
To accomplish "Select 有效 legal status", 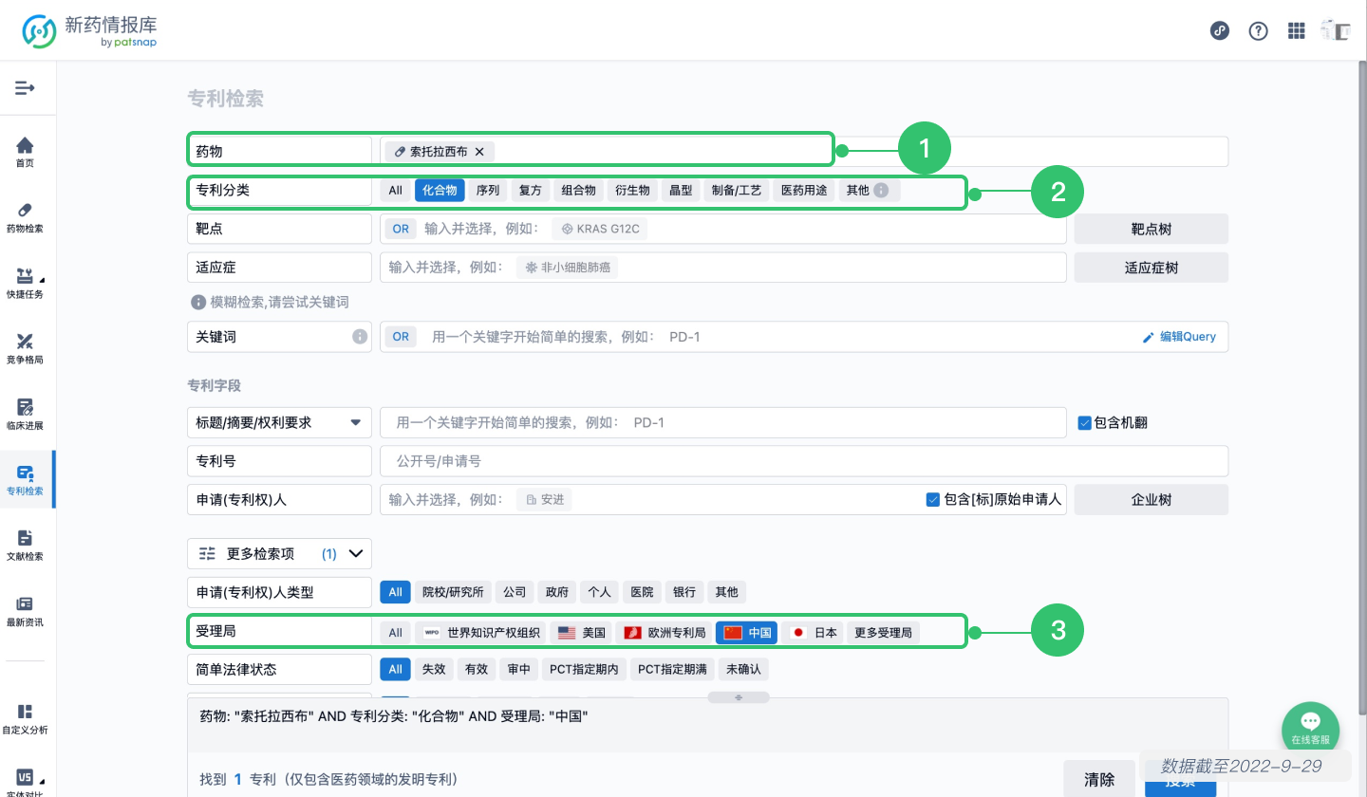I will [x=476, y=669].
